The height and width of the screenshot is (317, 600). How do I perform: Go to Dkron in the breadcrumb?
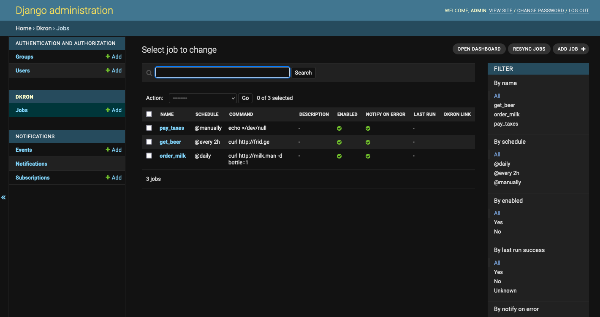pyautogui.click(x=44, y=28)
